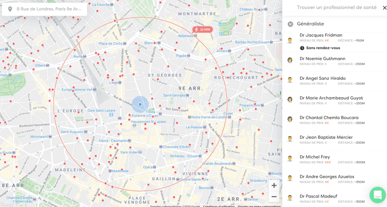The width and height of the screenshot is (387, 207).
Task: Remove the Généraliste filter
Action: coord(290,24)
